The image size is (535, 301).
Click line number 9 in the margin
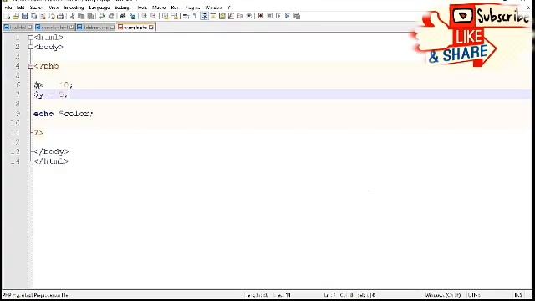coord(18,114)
